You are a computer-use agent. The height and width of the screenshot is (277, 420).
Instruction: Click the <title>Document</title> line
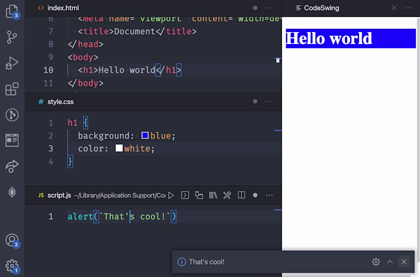(x=137, y=31)
